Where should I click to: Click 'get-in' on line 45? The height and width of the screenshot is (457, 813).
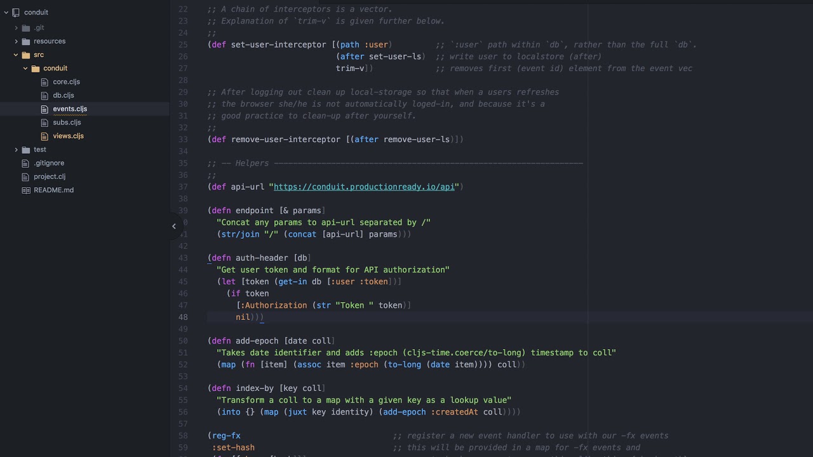pos(293,282)
